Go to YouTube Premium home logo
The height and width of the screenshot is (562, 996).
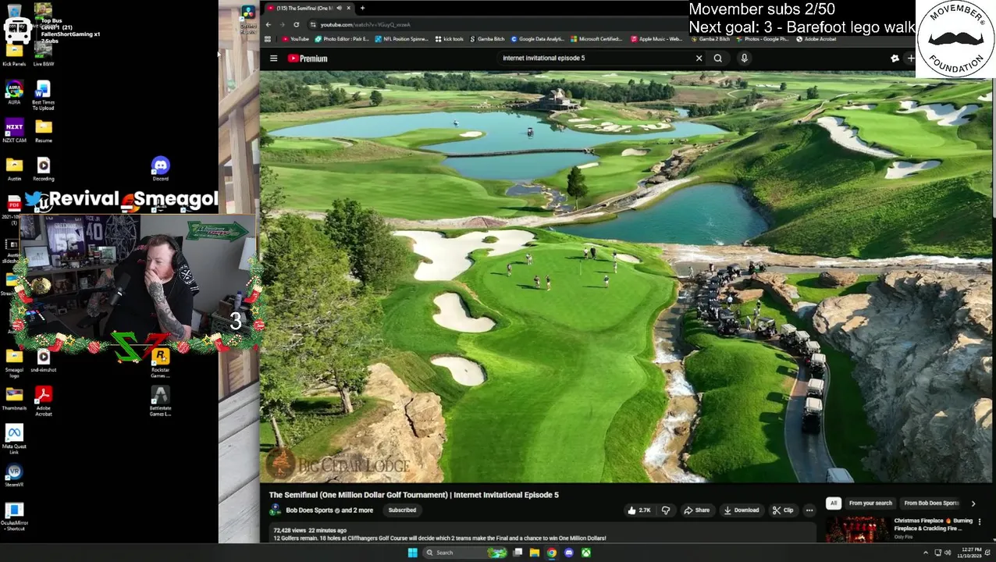[308, 59]
